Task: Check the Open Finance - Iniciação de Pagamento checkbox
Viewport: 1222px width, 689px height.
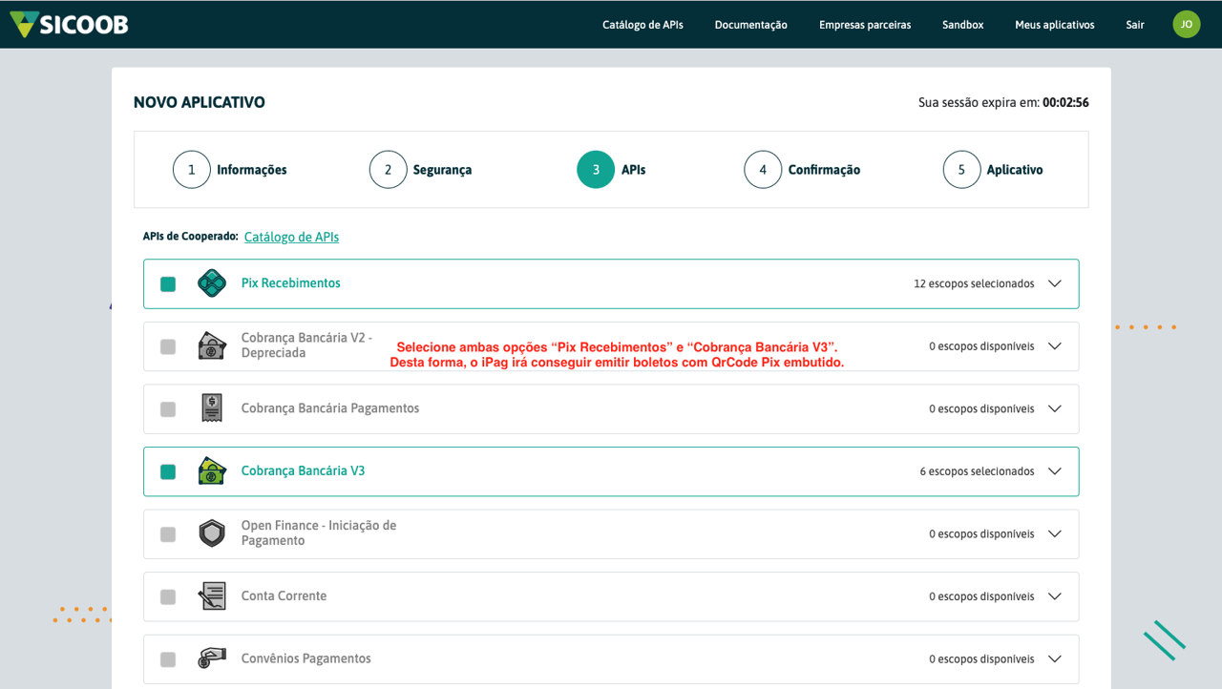Action: (168, 534)
